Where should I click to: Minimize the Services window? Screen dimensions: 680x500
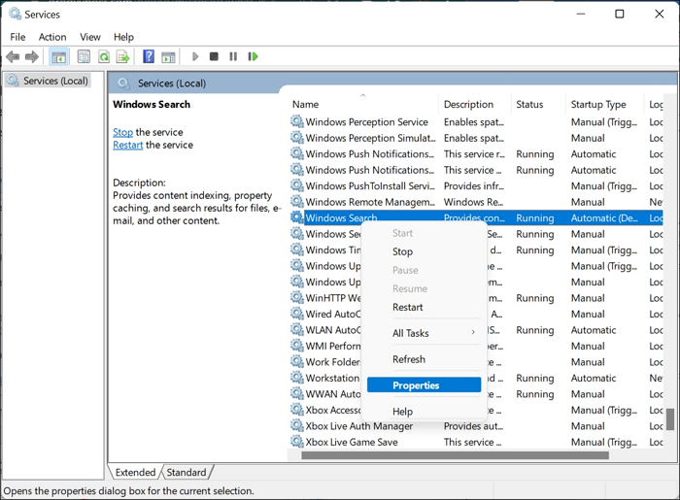581,14
